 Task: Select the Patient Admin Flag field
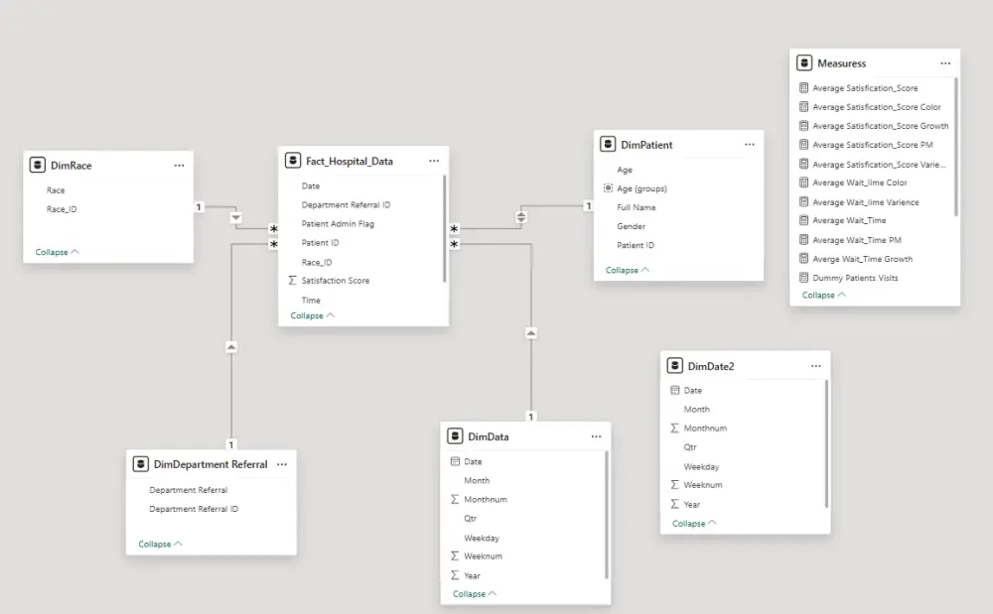(x=338, y=224)
